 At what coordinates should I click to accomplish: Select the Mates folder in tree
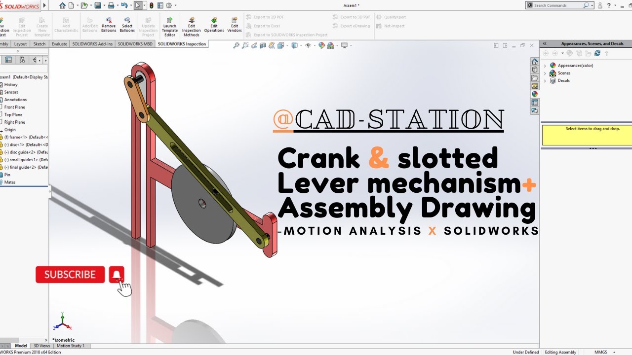(x=9, y=182)
